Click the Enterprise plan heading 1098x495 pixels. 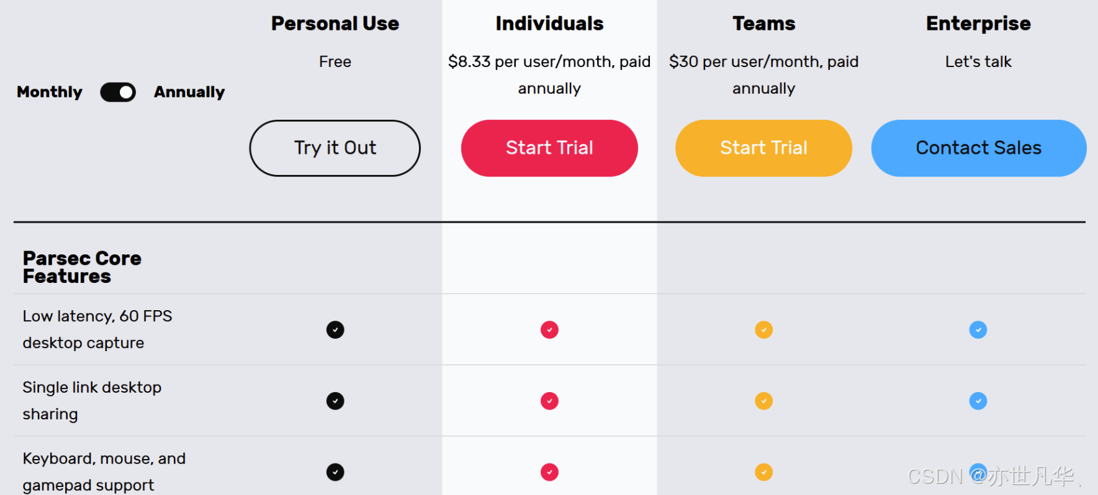(x=979, y=24)
